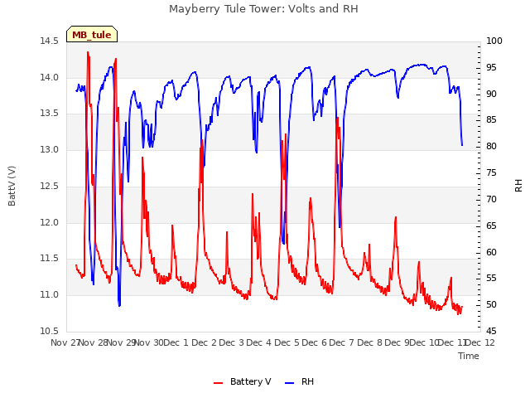
Task: Click the chart title 'Mayberry Tule Tower: Volts and RH'
Action: click(263, 8)
